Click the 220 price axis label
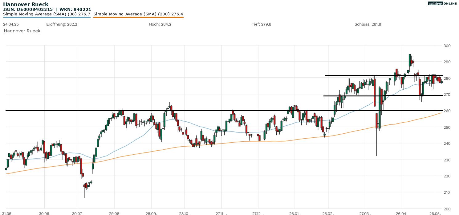Image resolution: width=459 pixels, height=215 pixels. [x=447, y=176]
